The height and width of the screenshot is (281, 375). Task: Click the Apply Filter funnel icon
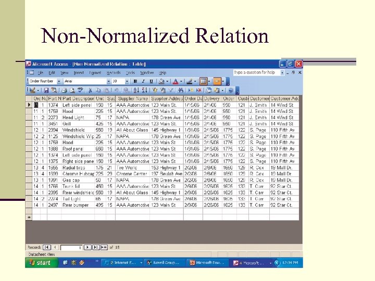[171, 91]
